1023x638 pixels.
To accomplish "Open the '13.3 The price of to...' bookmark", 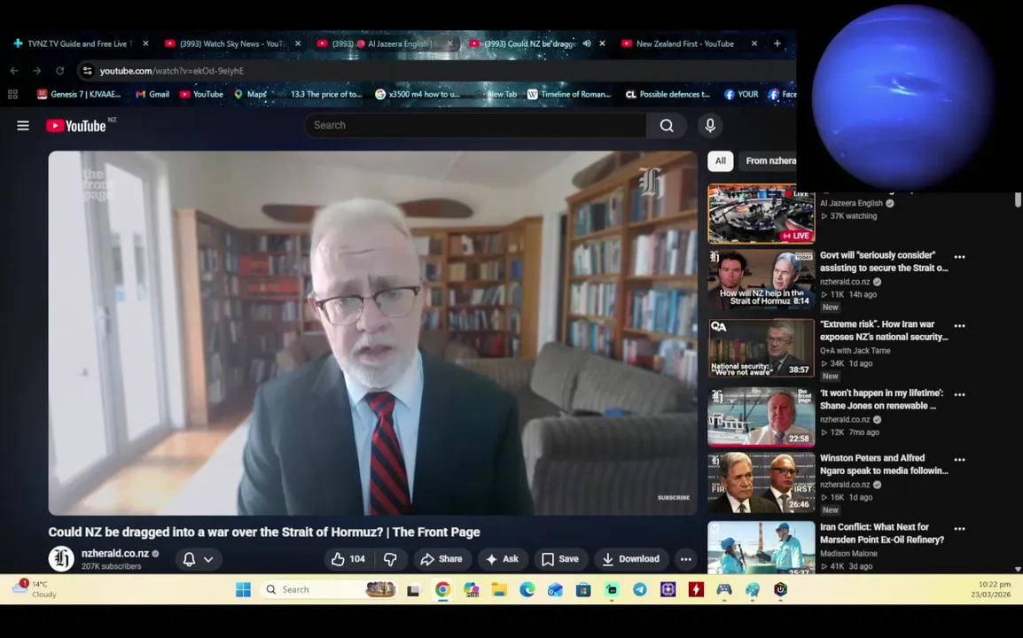I will [320, 94].
